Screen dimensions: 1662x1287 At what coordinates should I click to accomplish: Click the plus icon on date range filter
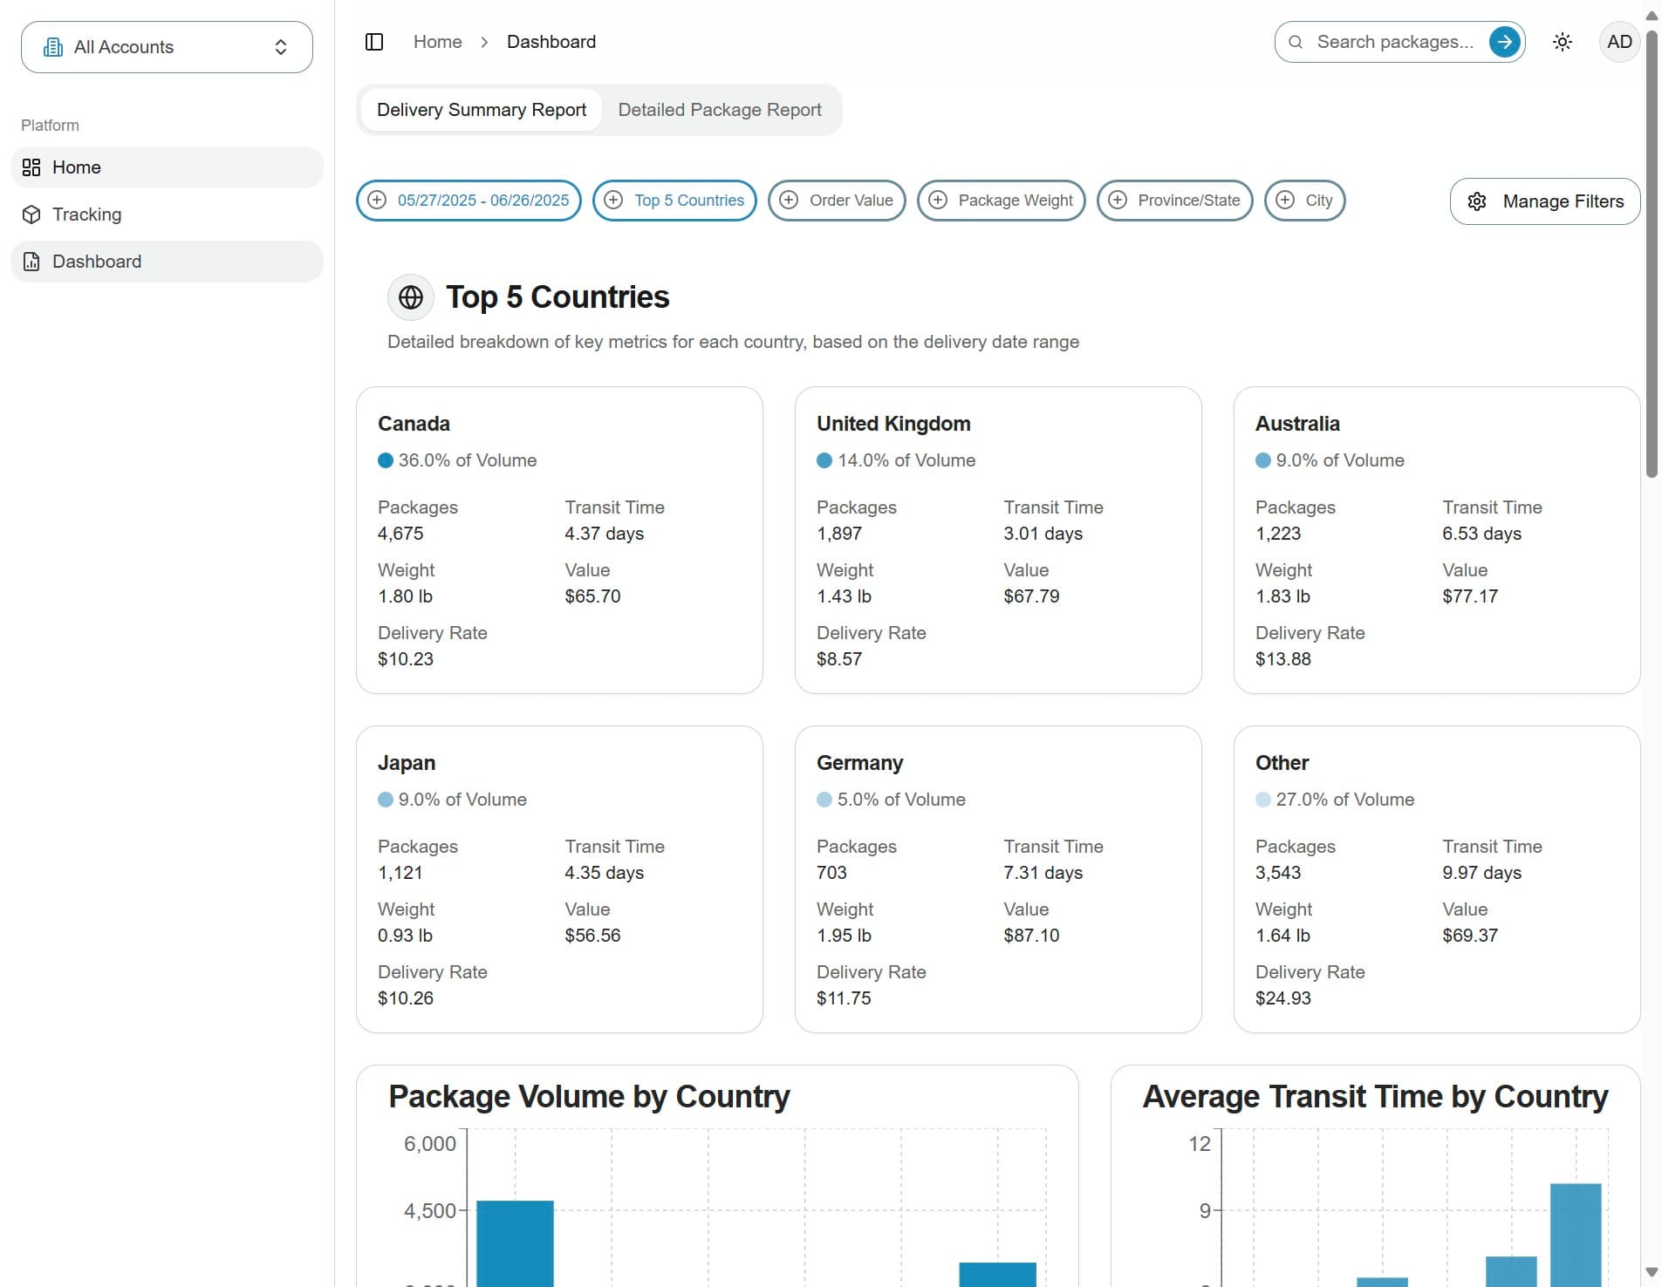[x=377, y=201]
